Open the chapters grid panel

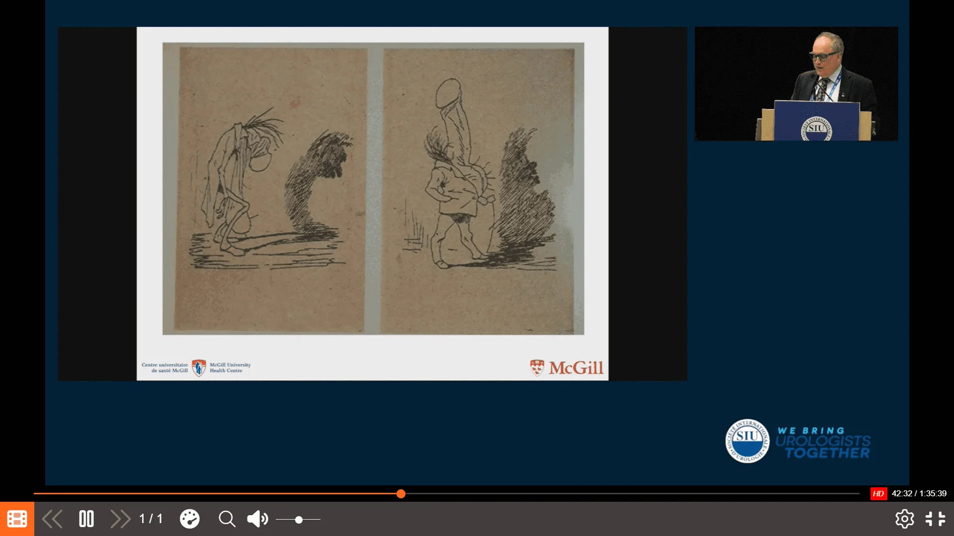tap(17, 519)
